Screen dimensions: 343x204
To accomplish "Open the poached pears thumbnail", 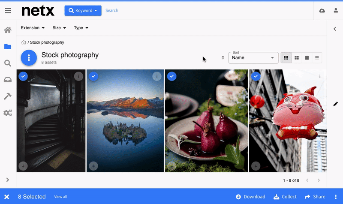I will pos(206,121).
